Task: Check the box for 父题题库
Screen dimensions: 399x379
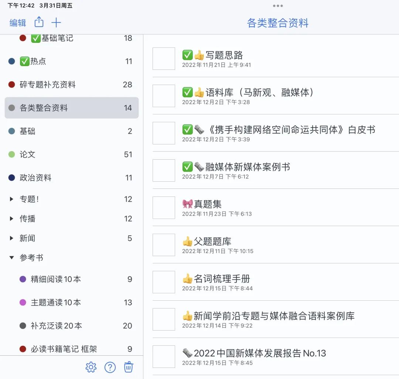Action: tap(164, 245)
